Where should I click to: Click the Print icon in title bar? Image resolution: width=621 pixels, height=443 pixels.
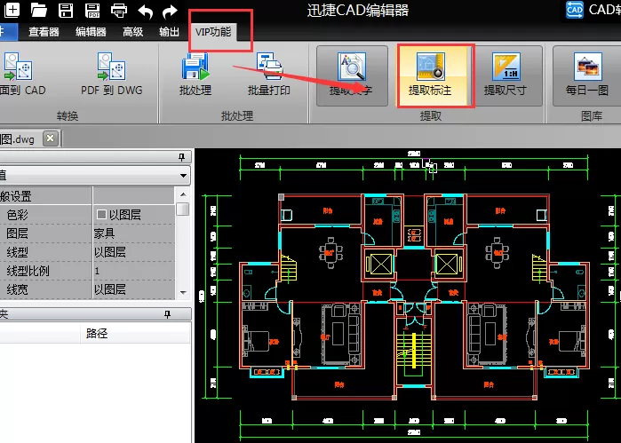click(119, 11)
